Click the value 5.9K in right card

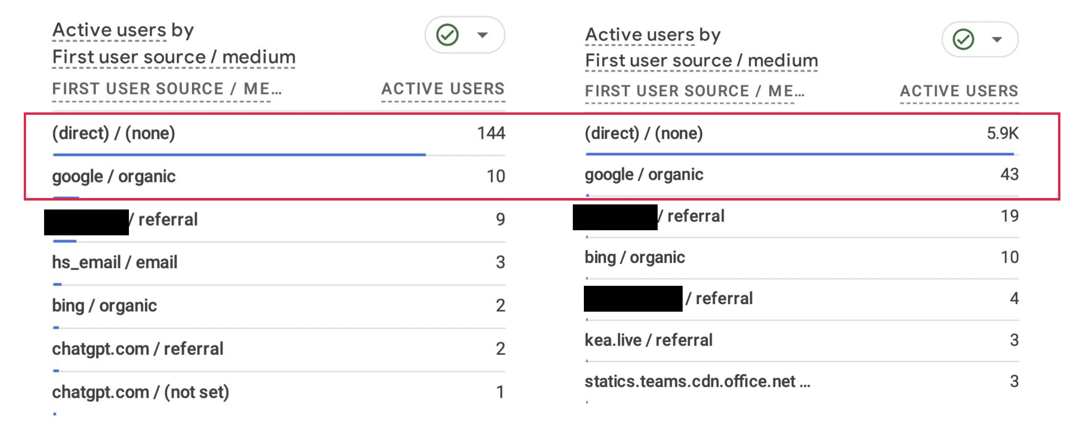1003,134
